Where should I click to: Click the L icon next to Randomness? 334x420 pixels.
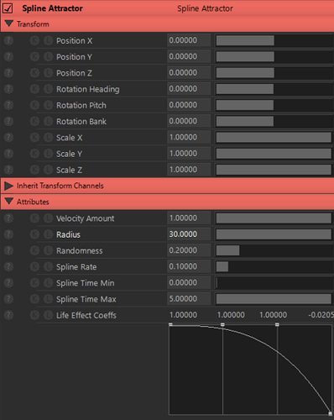pyautogui.click(x=48, y=250)
